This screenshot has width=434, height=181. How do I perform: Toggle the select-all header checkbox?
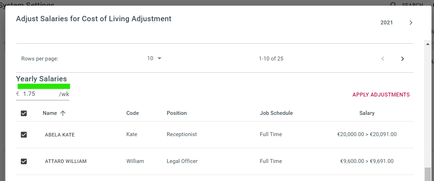(24, 113)
